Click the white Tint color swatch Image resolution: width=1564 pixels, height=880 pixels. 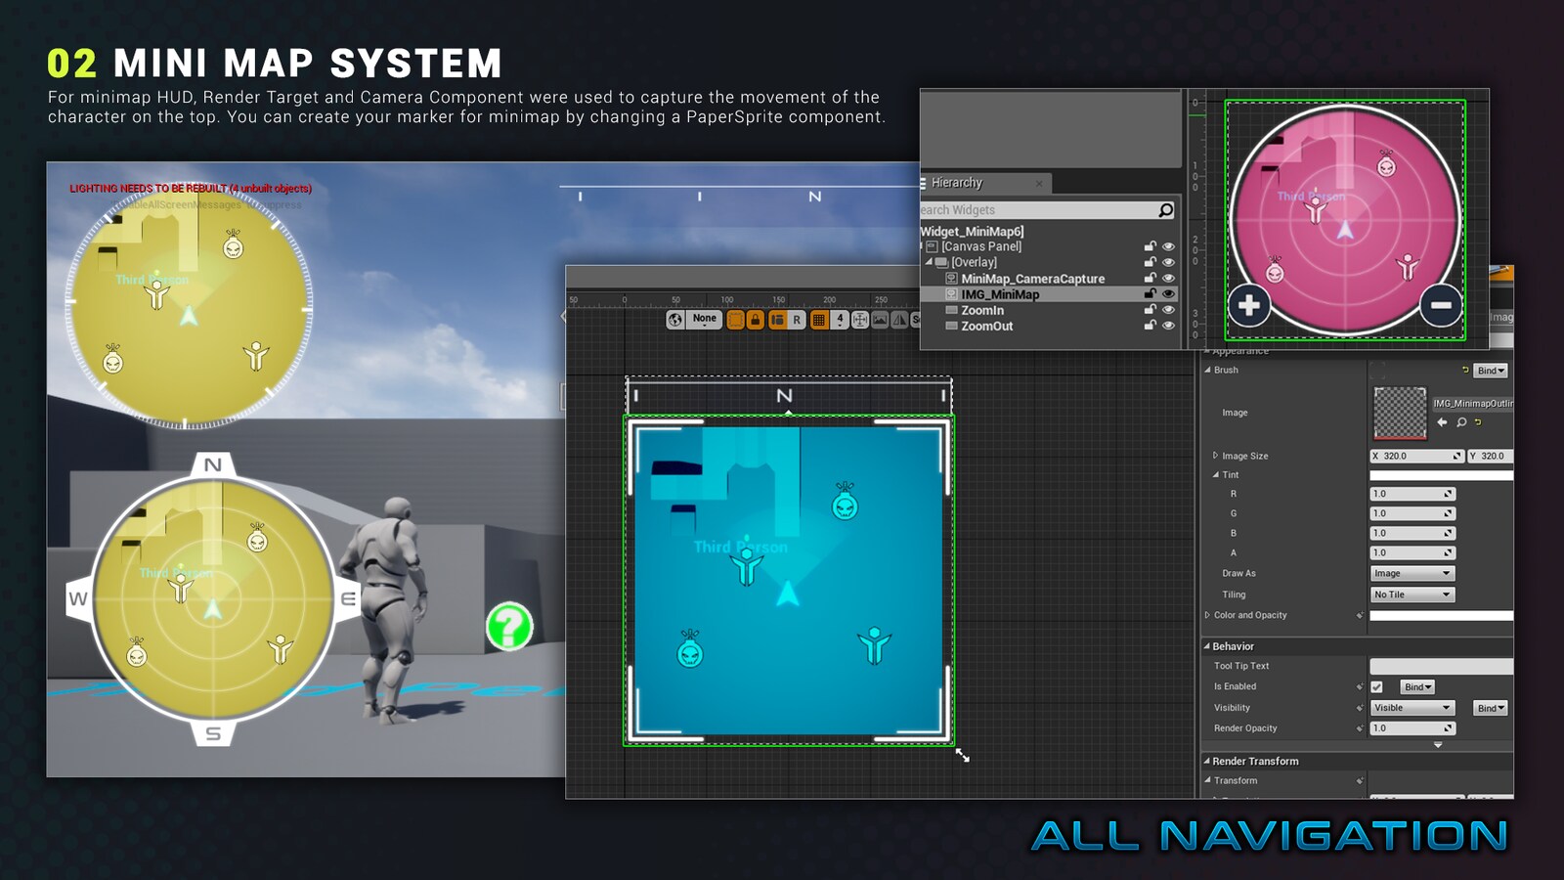1440,475
